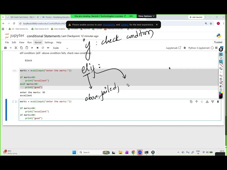Paste cell using the clipboard toolbar icon
Viewport: 227px width, 170px height.
(27, 48)
